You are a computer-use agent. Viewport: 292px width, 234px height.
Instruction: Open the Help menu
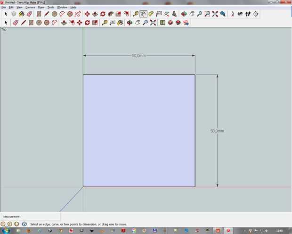(73, 7)
